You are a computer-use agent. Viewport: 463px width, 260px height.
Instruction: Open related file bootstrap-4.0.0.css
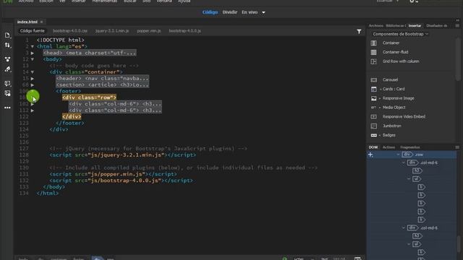click(x=70, y=30)
